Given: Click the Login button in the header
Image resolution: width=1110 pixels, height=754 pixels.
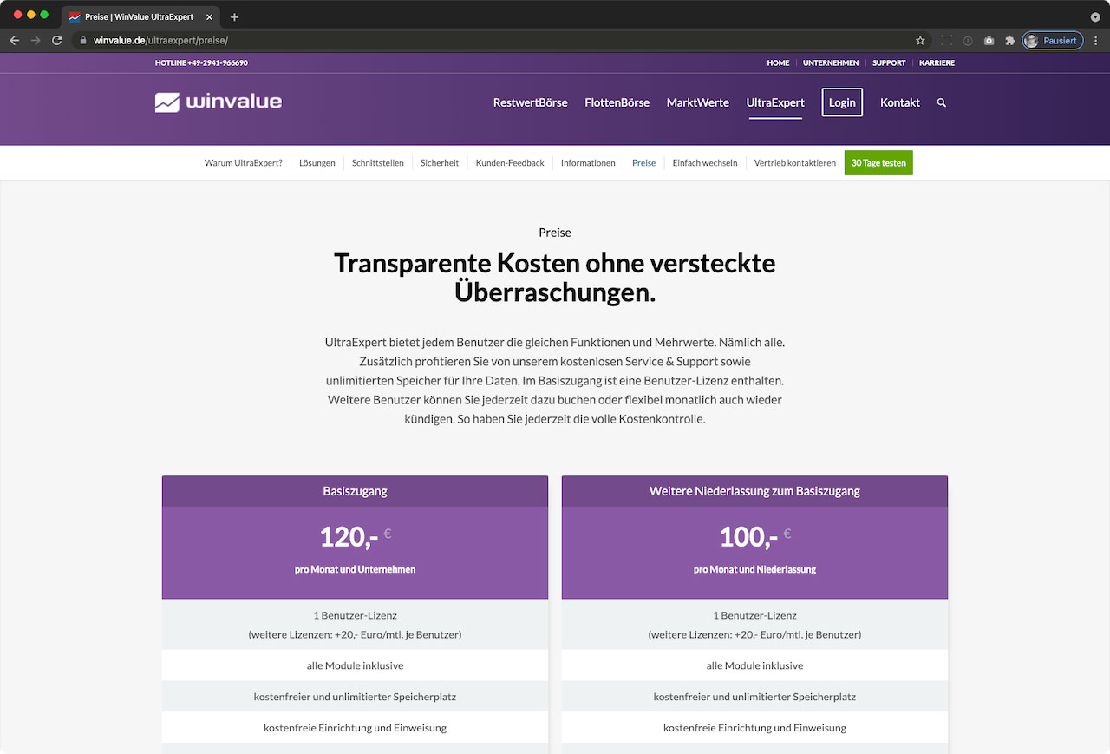Looking at the screenshot, I should [841, 102].
